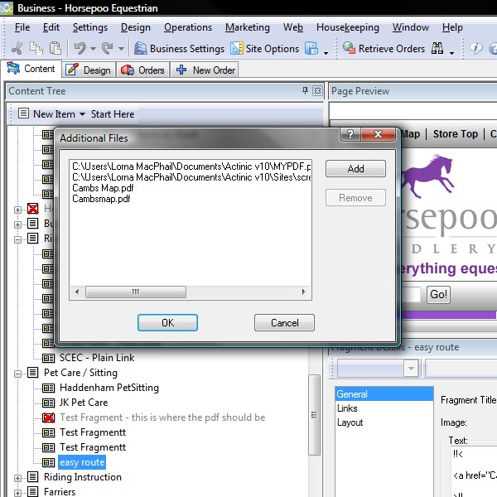Click the Paste clipboard icon
The width and height of the screenshot is (497, 497).
55,49
